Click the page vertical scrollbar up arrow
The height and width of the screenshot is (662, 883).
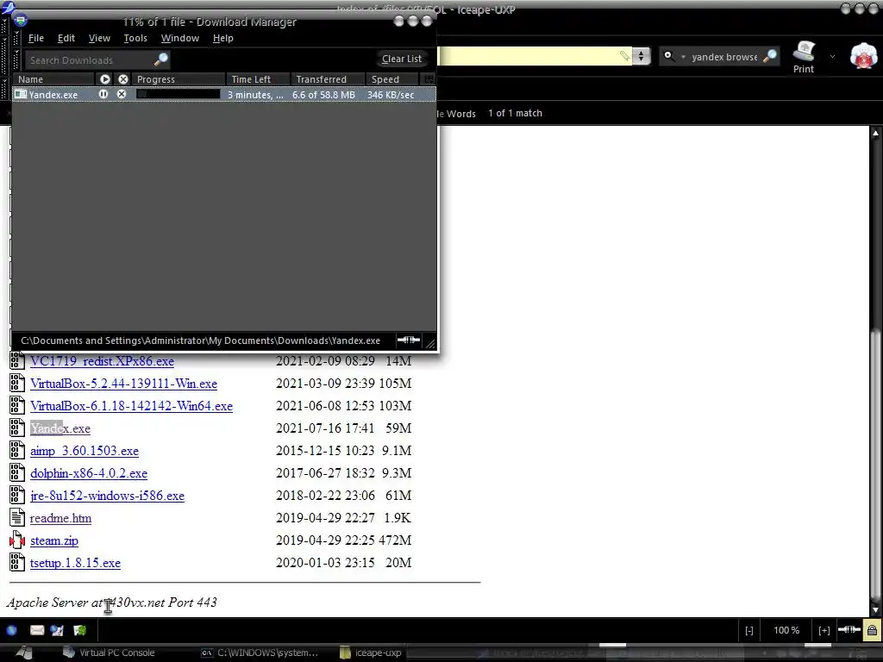point(875,133)
